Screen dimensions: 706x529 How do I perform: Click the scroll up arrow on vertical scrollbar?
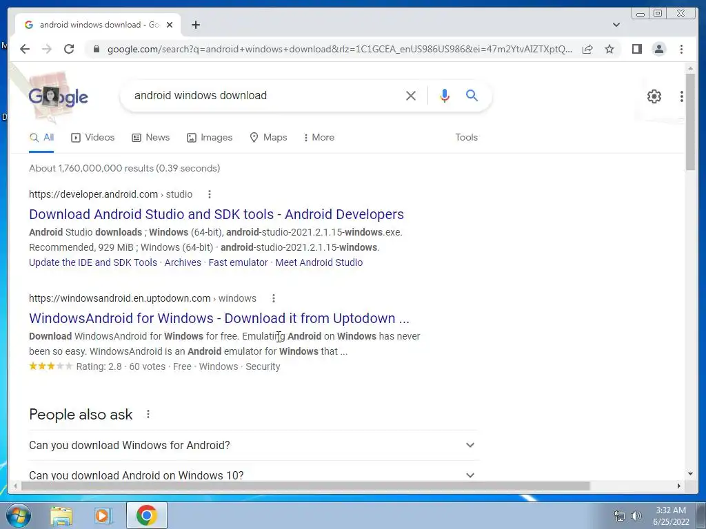[x=690, y=68]
